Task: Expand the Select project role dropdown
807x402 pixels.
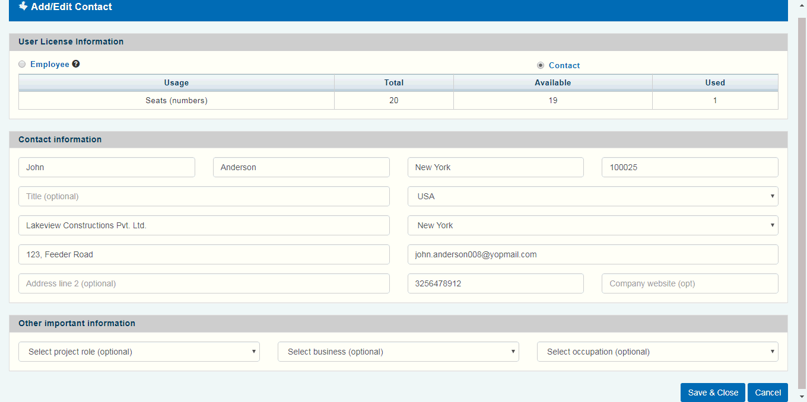Action: (139, 352)
